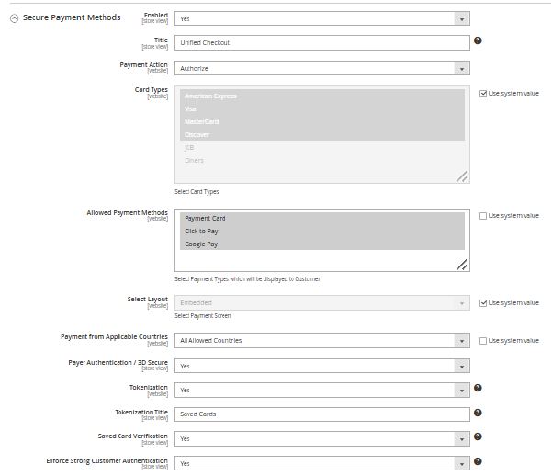Open the Payment Action dropdown

point(322,68)
